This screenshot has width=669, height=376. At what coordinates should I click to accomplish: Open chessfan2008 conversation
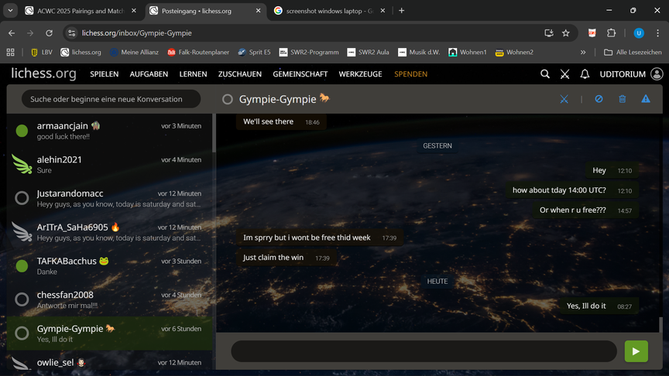109,299
